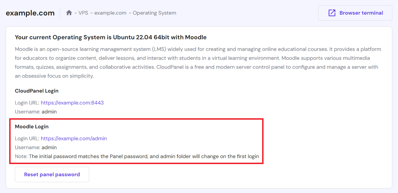The width and height of the screenshot is (398, 193).
Task: Open the Moodle admin URL https://example.com/admin
Action: coord(74,138)
